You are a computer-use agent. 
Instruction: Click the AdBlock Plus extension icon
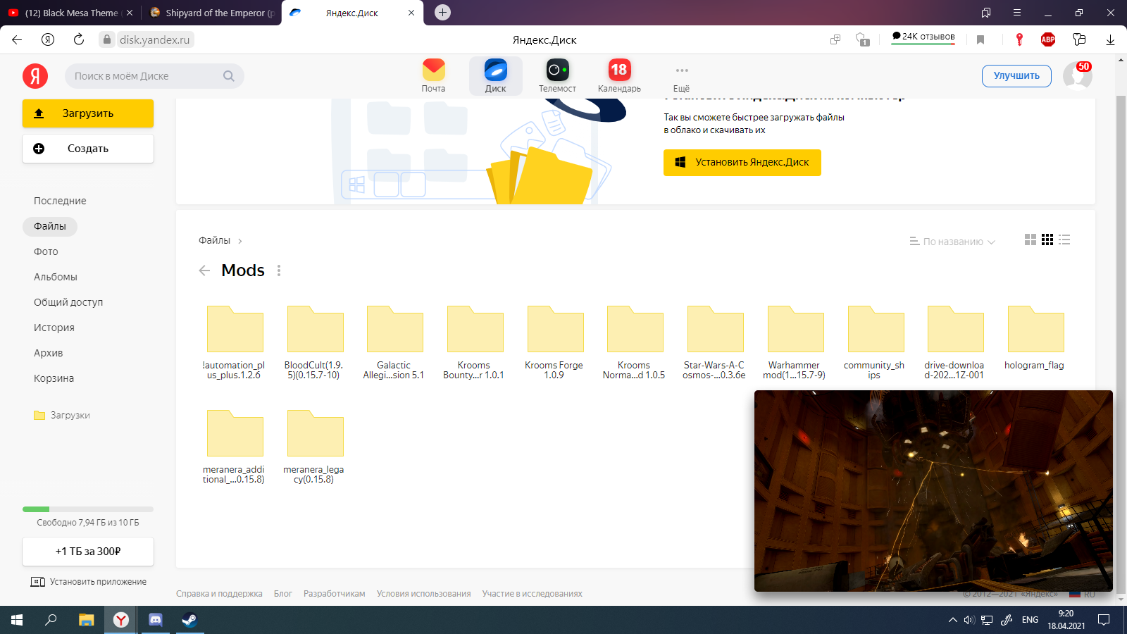(x=1048, y=39)
